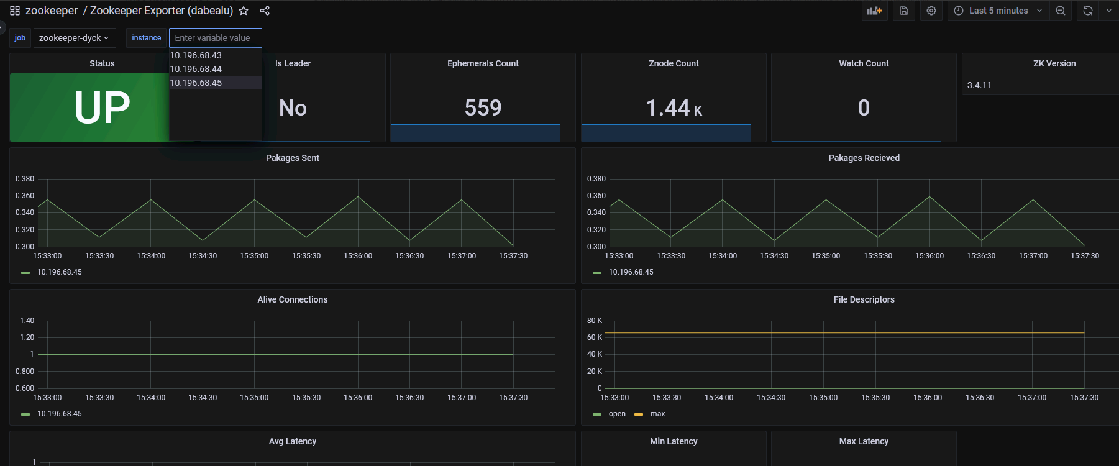
Task: Open the Last 5 minutes time picker
Action: [x=998, y=11]
